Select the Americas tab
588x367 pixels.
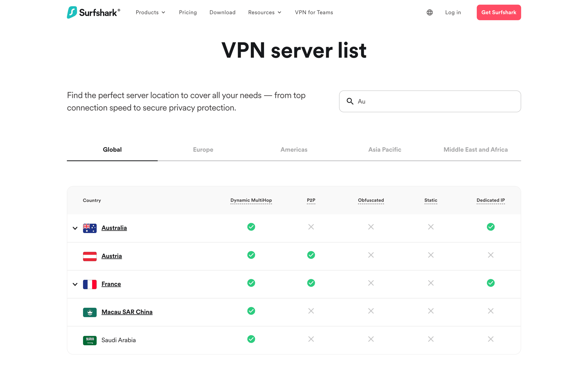point(294,150)
